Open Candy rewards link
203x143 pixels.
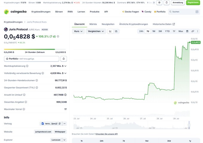coord(146,12)
